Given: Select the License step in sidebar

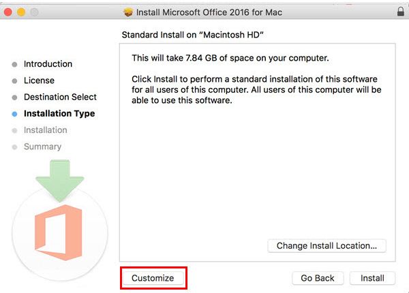Looking at the screenshot, I should tap(39, 80).
